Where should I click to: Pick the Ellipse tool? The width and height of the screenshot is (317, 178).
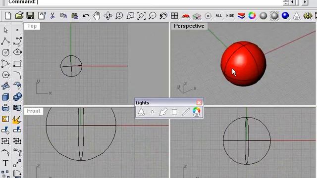17,52
